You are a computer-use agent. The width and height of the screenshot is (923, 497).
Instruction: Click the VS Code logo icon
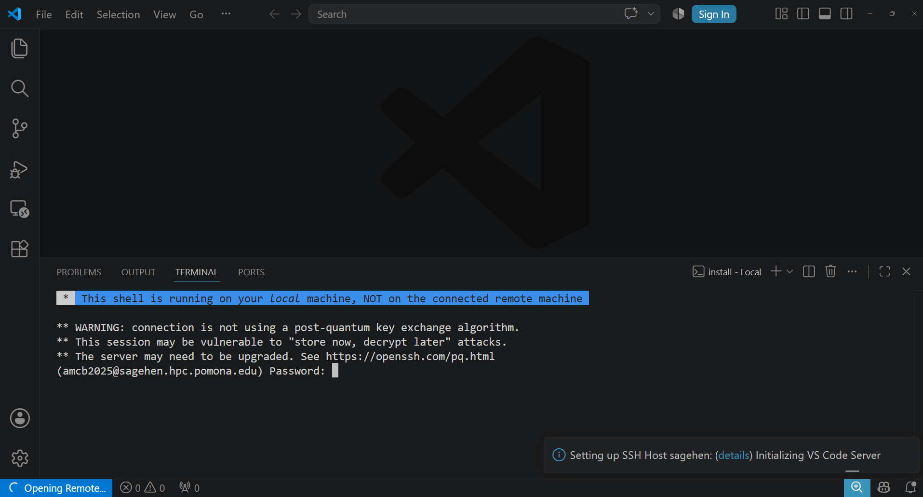(14, 14)
